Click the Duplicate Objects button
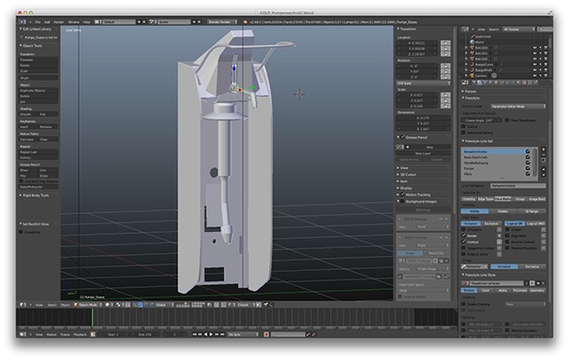The height and width of the screenshot is (360, 569). 38,91
